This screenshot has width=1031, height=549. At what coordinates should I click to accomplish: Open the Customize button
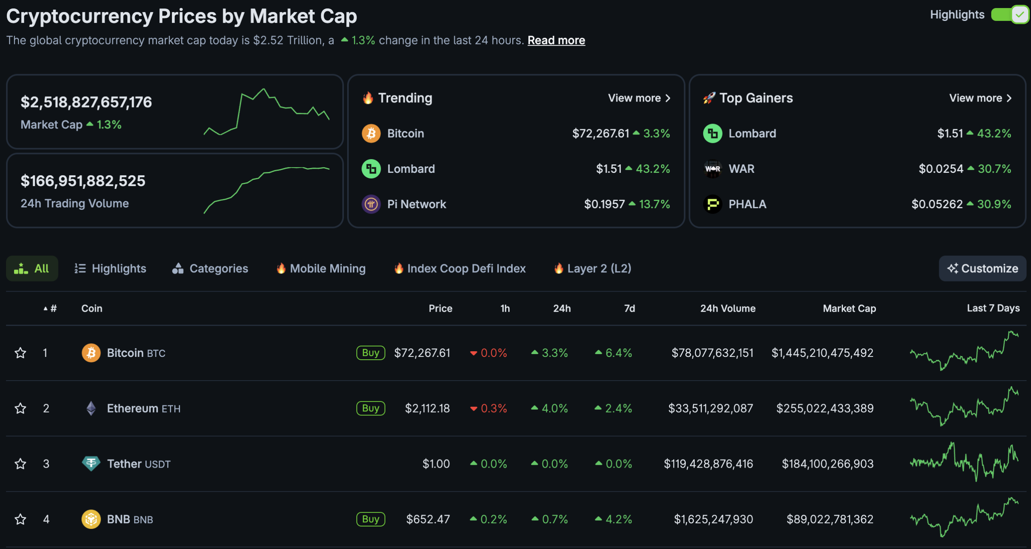pos(982,269)
